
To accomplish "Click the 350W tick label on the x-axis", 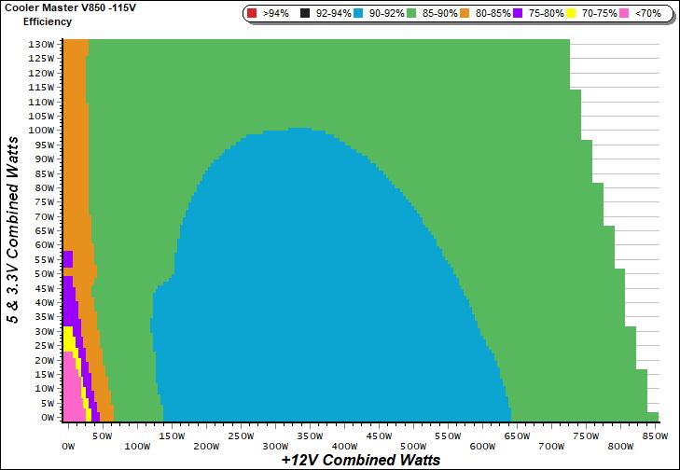I will pyautogui.click(x=311, y=435).
